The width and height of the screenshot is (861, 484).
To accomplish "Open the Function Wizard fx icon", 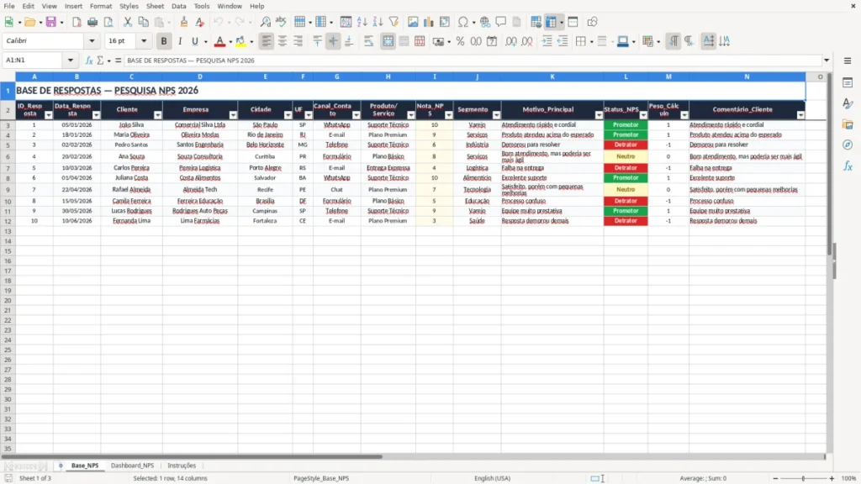I will [89, 60].
